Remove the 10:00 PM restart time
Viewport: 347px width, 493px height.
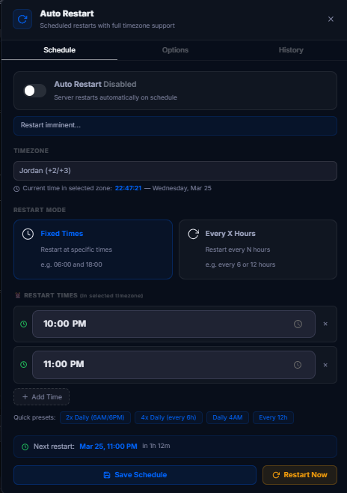[x=325, y=324]
